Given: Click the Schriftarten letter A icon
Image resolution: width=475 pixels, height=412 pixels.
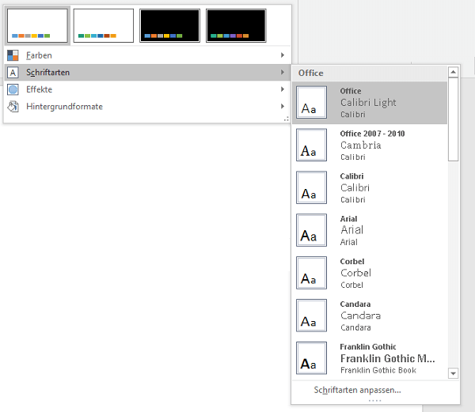Looking at the screenshot, I should 13,73.
